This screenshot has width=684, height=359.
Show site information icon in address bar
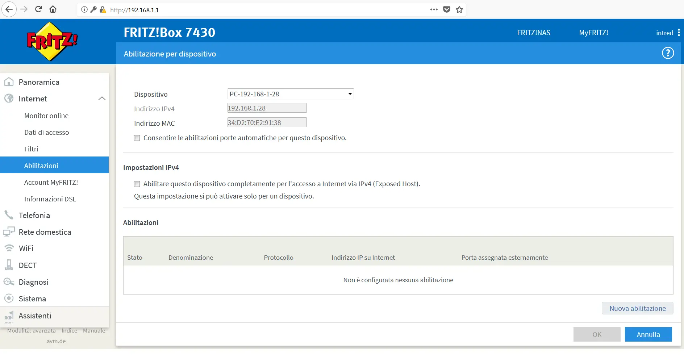[84, 10]
